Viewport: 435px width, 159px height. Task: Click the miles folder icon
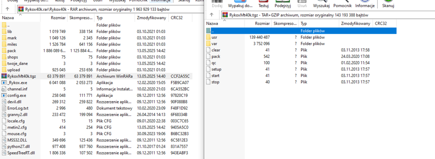pyautogui.click(x=4, y=44)
